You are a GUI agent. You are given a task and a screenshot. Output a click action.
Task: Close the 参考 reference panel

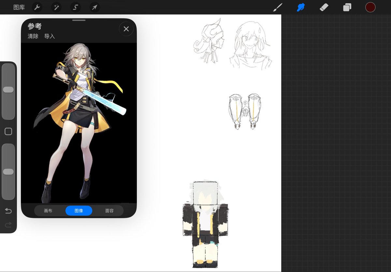click(126, 29)
